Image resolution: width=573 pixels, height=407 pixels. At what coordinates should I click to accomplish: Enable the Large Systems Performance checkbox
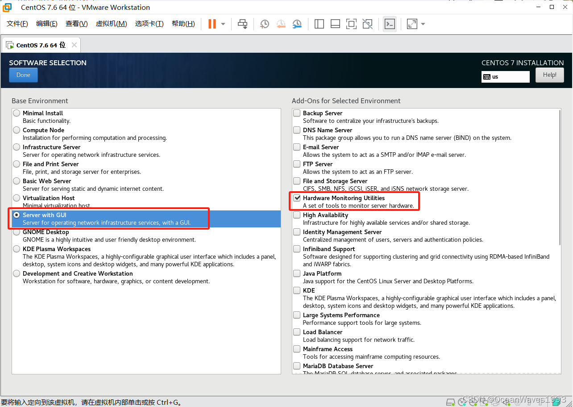(x=297, y=315)
